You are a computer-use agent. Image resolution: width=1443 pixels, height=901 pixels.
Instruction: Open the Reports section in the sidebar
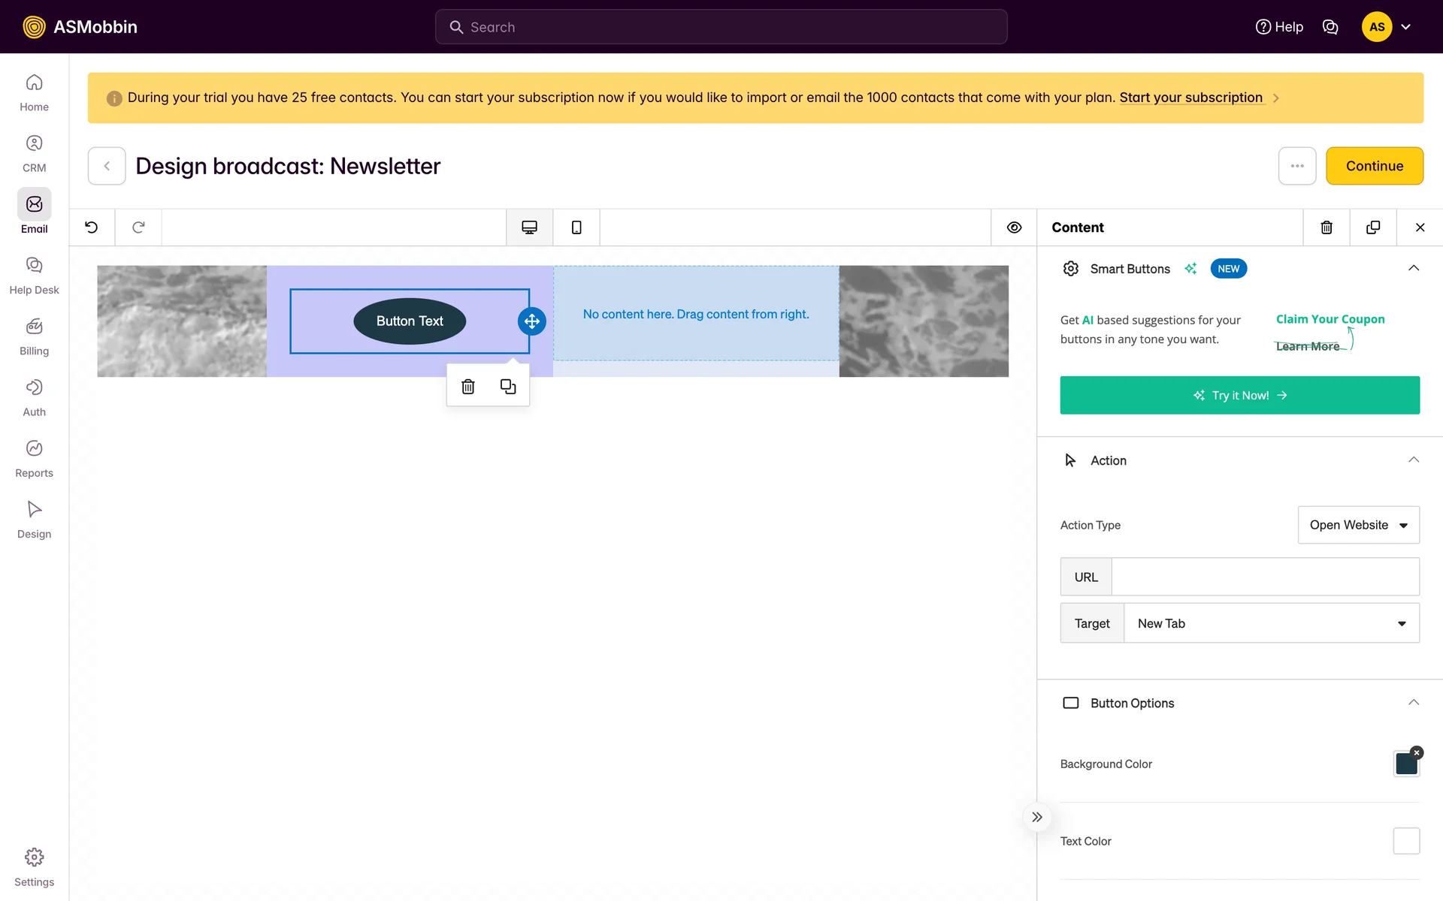tap(34, 458)
